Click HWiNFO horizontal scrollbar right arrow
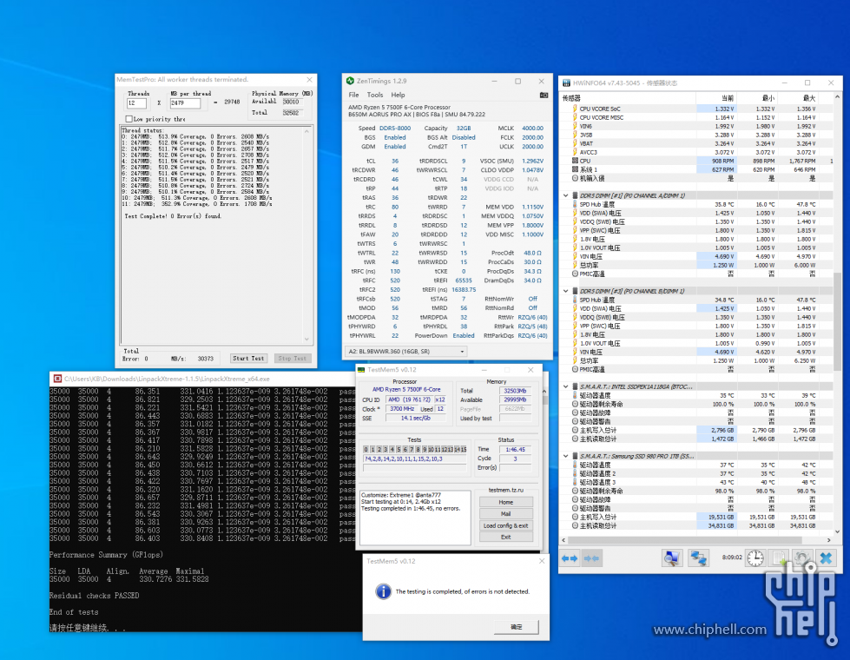The width and height of the screenshot is (850, 660). click(829, 540)
